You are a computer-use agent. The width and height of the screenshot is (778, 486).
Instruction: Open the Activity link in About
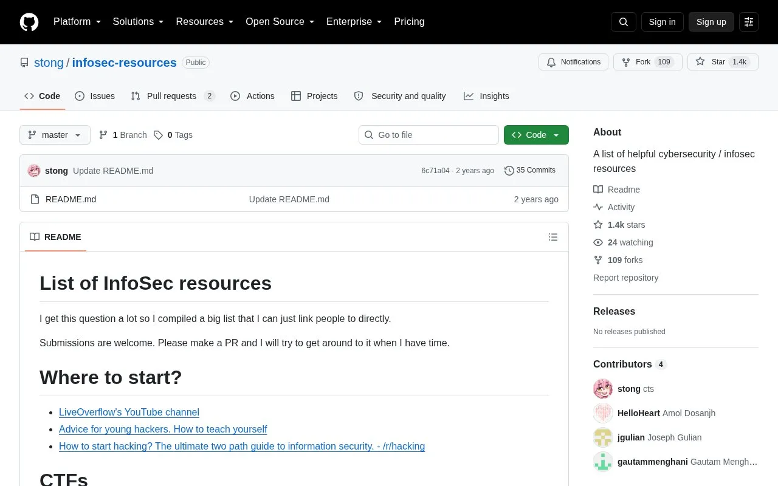point(614,207)
